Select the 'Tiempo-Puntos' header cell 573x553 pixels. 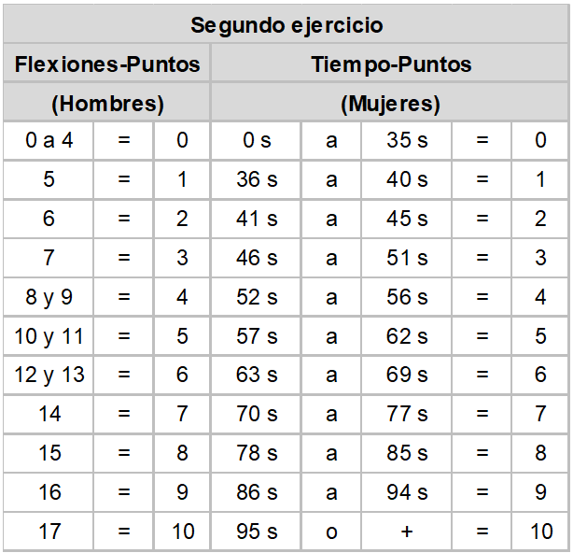(x=390, y=63)
